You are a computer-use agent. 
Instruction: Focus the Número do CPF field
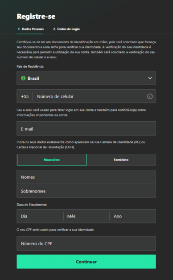pyautogui.click(x=86, y=243)
